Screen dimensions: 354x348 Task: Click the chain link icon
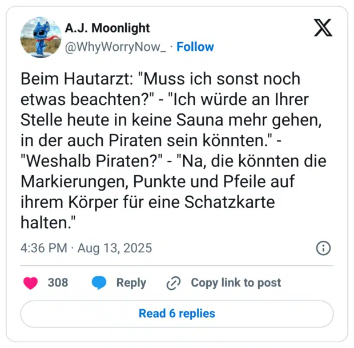pyautogui.click(x=173, y=283)
